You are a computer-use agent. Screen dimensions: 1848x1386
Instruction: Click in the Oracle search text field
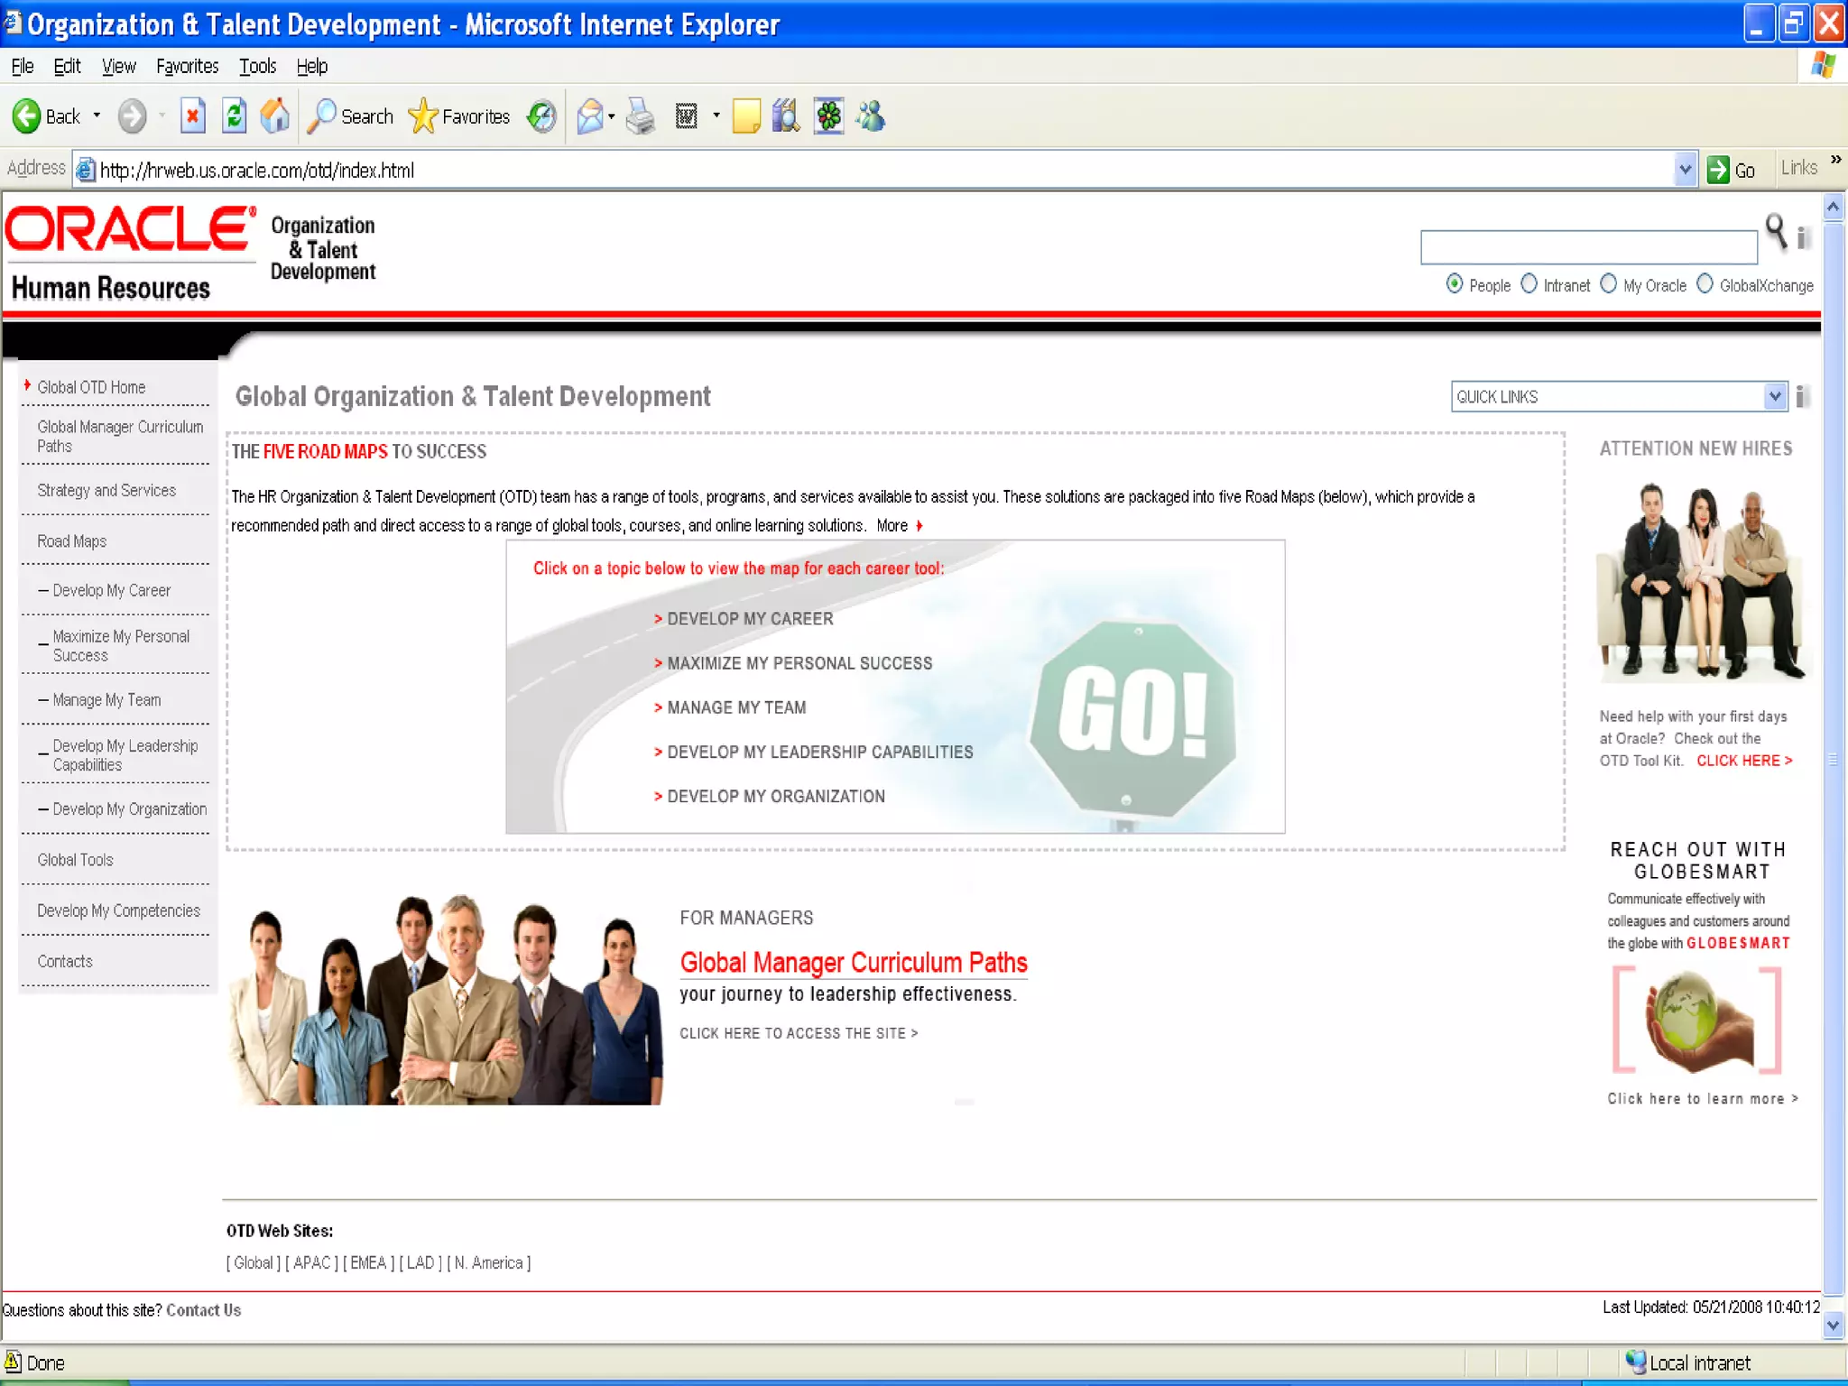point(1588,246)
